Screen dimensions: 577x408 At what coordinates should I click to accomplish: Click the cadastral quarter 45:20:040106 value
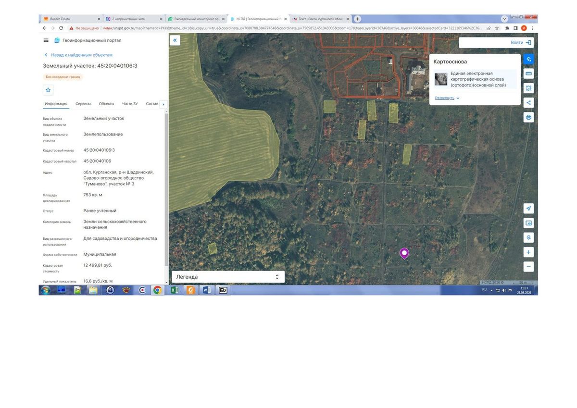pos(97,161)
